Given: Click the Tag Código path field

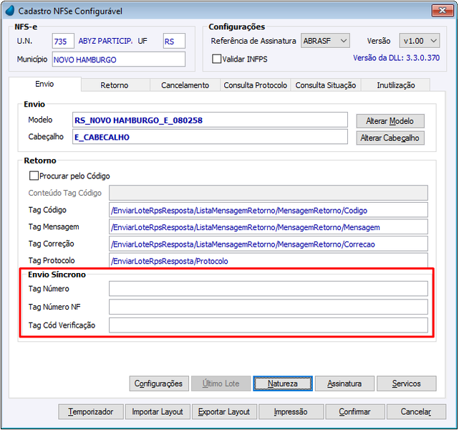Looking at the screenshot, I should [x=269, y=210].
